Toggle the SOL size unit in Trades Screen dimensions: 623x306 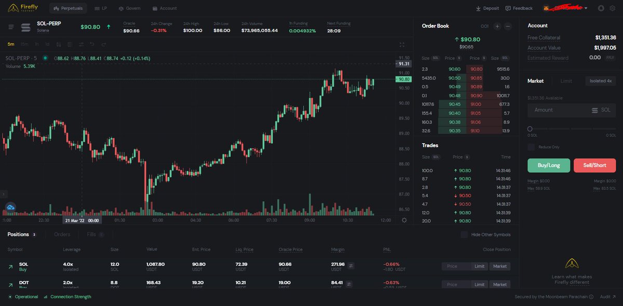(436, 157)
